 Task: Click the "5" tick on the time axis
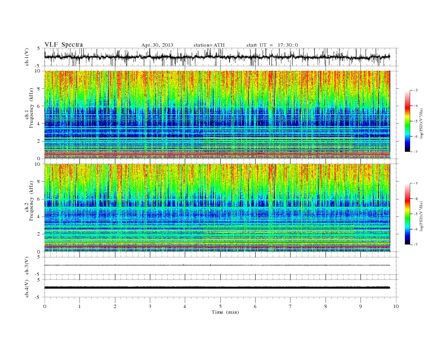(220, 306)
